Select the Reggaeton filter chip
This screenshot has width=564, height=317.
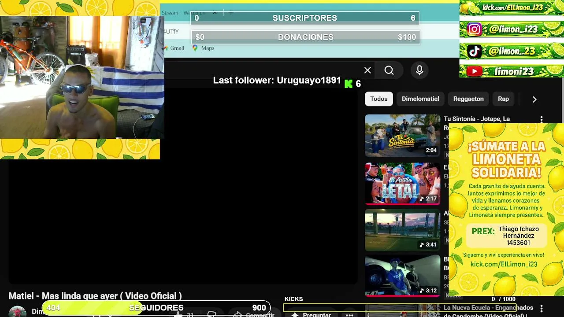468,99
